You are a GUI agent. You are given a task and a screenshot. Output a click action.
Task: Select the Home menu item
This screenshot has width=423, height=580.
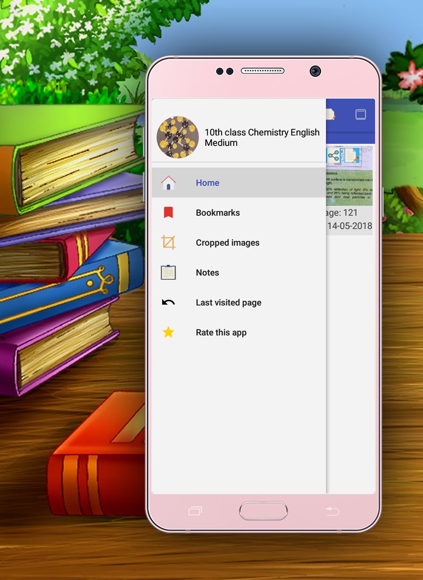pyautogui.click(x=239, y=183)
